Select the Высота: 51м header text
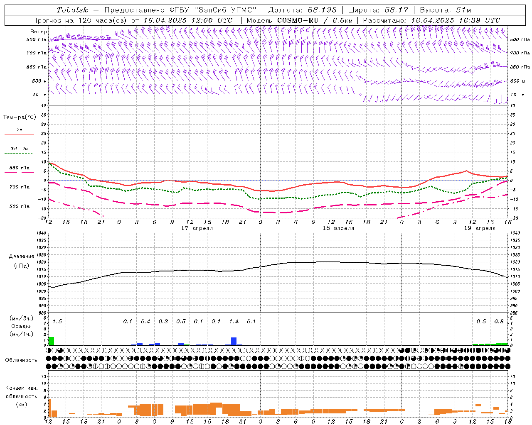Viewport: 532px width, 425px height. (x=446, y=10)
